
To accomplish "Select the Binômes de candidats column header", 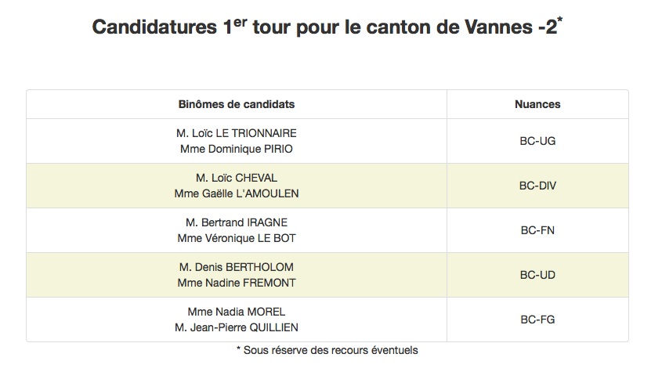I will tap(237, 104).
